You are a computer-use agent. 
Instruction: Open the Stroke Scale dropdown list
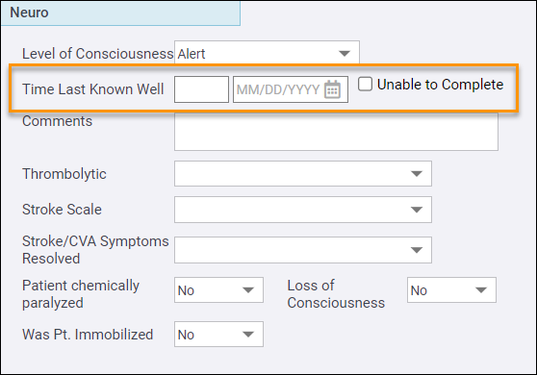pyautogui.click(x=303, y=210)
